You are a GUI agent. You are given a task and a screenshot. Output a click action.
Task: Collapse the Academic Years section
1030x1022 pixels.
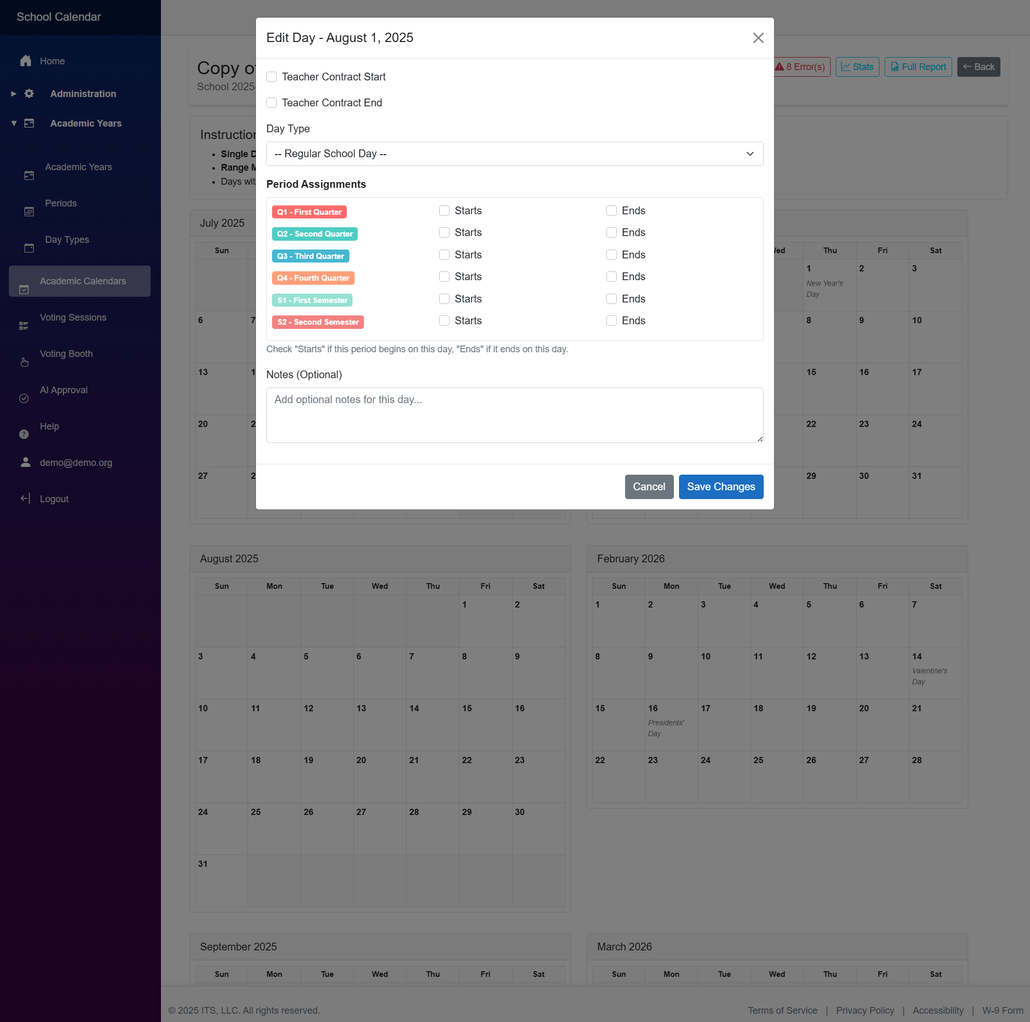(13, 123)
